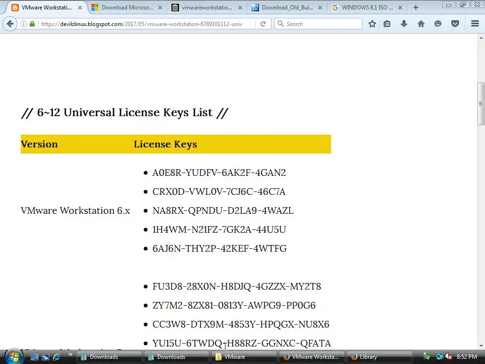
Task: Click the scrollbar up arrow
Action: [x=481, y=38]
